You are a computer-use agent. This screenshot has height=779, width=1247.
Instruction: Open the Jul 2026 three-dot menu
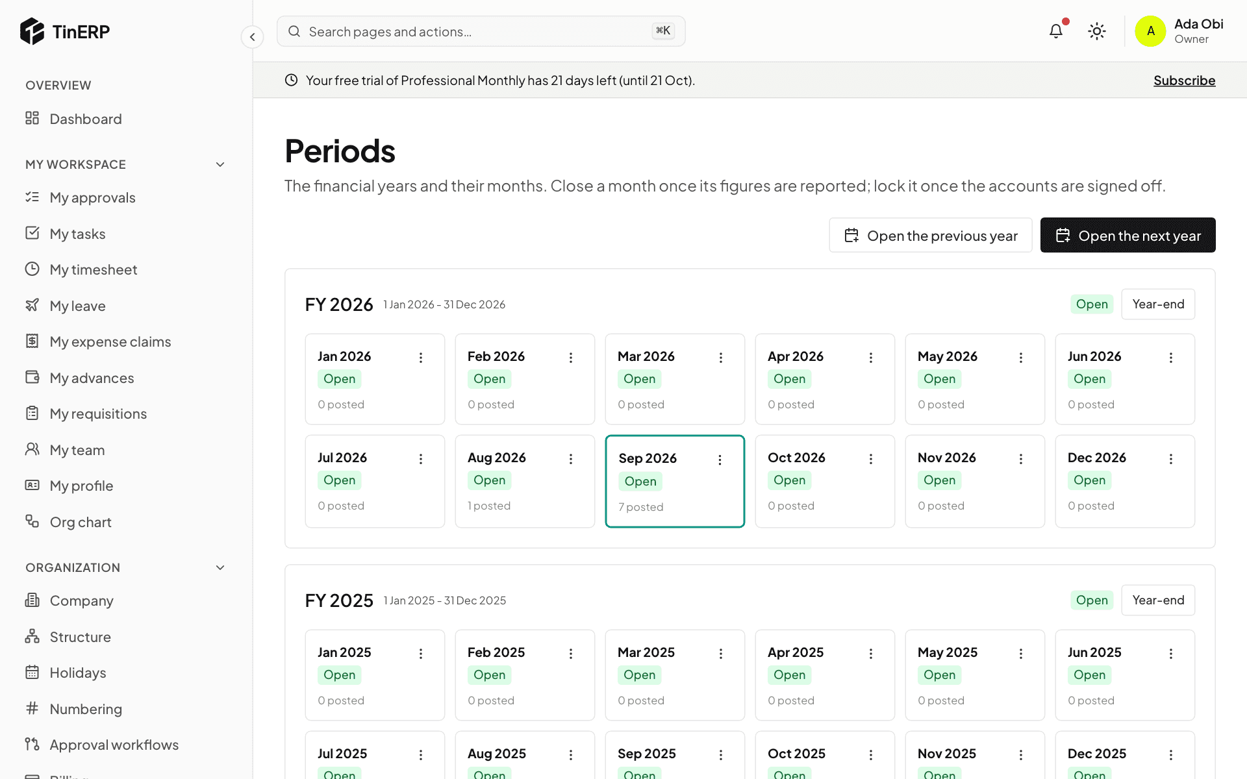pyautogui.click(x=421, y=459)
